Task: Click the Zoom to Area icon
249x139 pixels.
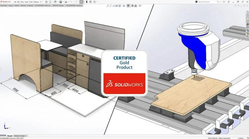Action: (111, 6)
